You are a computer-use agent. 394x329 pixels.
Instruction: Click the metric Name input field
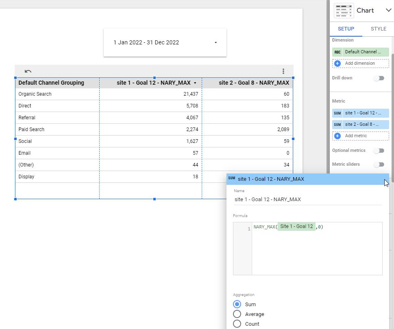(307, 200)
